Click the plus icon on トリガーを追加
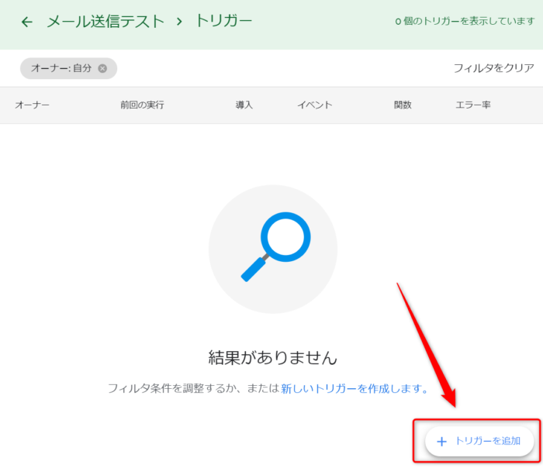543x468 pixels. (x=442, y=441)
